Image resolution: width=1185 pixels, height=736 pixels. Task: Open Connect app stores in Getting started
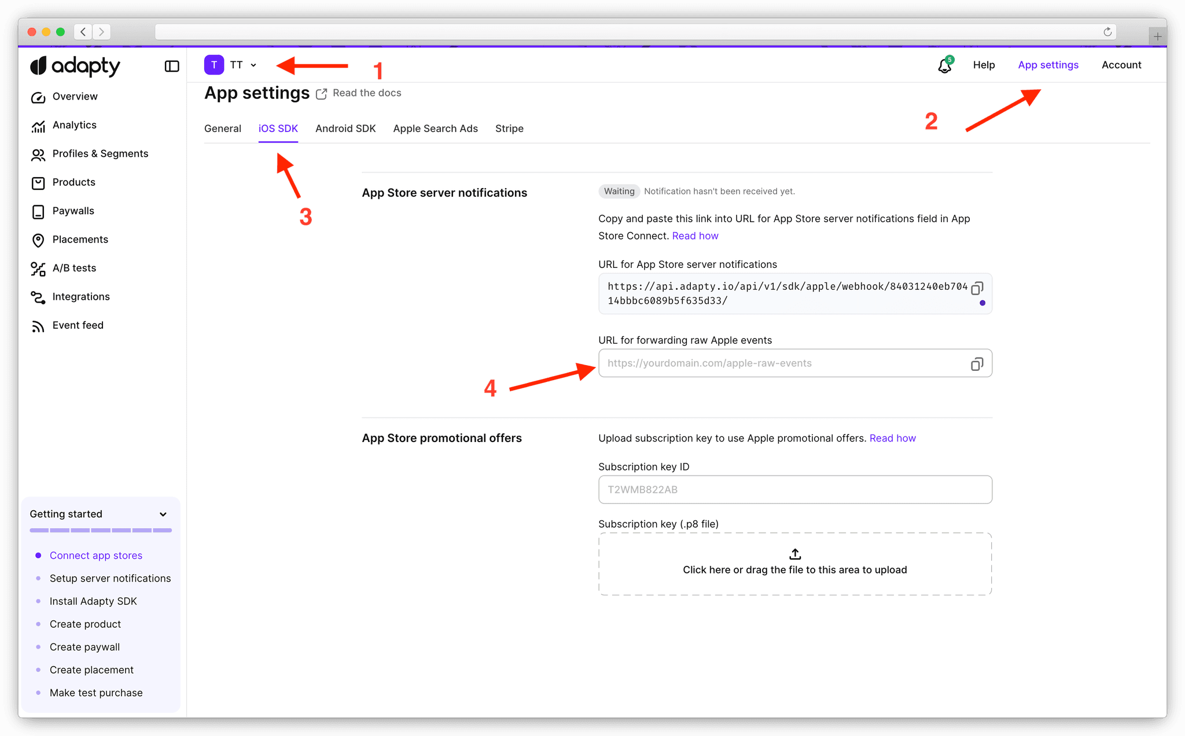95,555
